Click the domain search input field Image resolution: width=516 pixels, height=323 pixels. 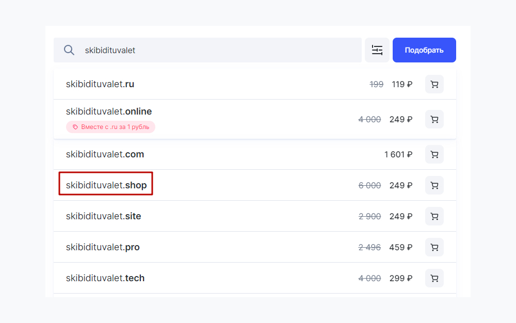(217, 50)
